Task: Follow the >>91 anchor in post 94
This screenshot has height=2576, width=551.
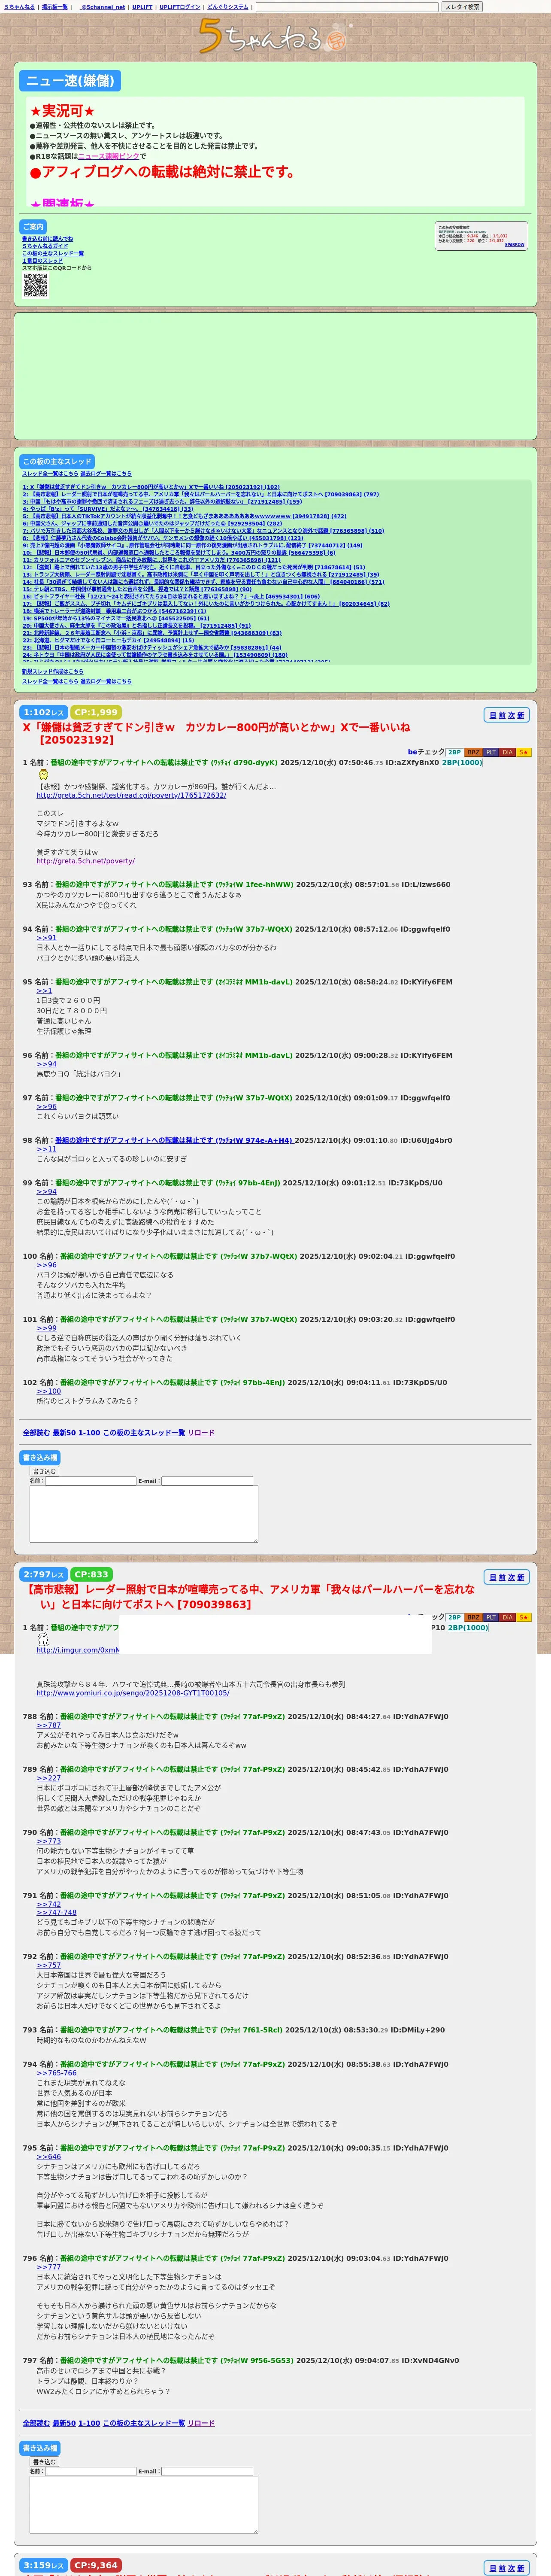Action: [x=47, y=938]
